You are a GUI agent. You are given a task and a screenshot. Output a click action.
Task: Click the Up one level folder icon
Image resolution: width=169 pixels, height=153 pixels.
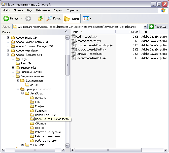coord(40,18)
